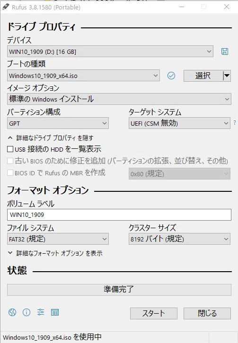The height and width of the screenshot is (343, 238).
Task: Click the save device image icon
Action: tap(225, 51)
